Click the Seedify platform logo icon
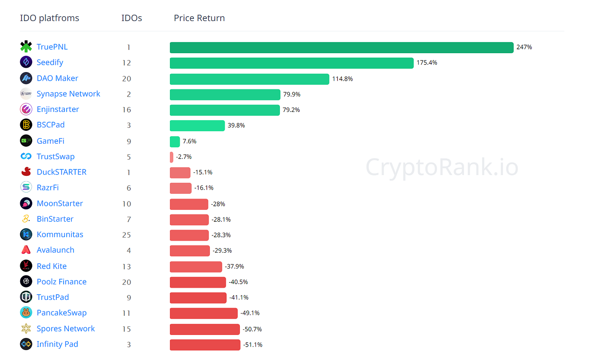The width and height of the screenshot is (602, 359). 26,62
